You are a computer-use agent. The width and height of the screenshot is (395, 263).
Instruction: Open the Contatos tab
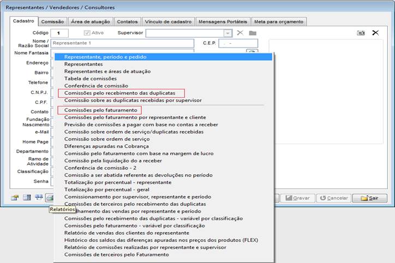click(x=127, y=22)
